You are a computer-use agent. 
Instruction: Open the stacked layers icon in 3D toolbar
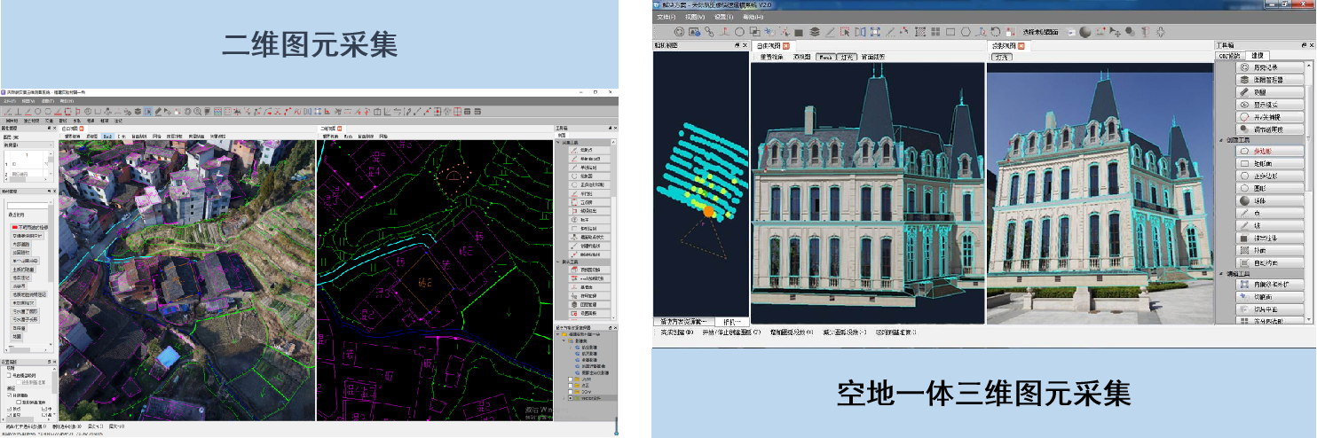(x=815, y=32)
